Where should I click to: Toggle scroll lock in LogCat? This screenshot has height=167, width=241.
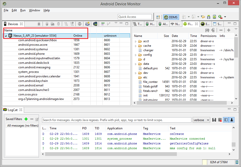click(231, 120)
